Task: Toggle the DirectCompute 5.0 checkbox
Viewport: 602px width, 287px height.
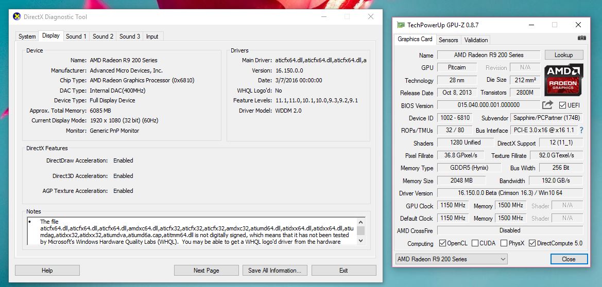Action: (532, 243)
